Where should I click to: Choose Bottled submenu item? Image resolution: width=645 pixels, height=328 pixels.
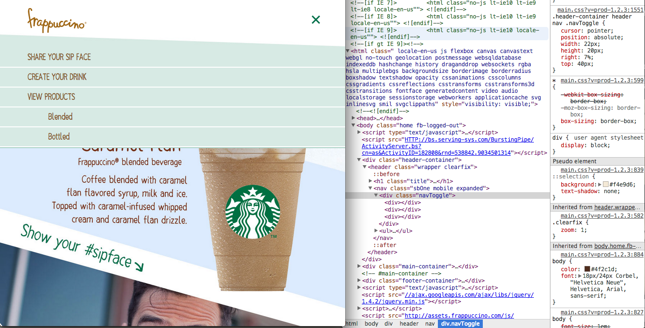pyautogui.click(x=59, y=136)
